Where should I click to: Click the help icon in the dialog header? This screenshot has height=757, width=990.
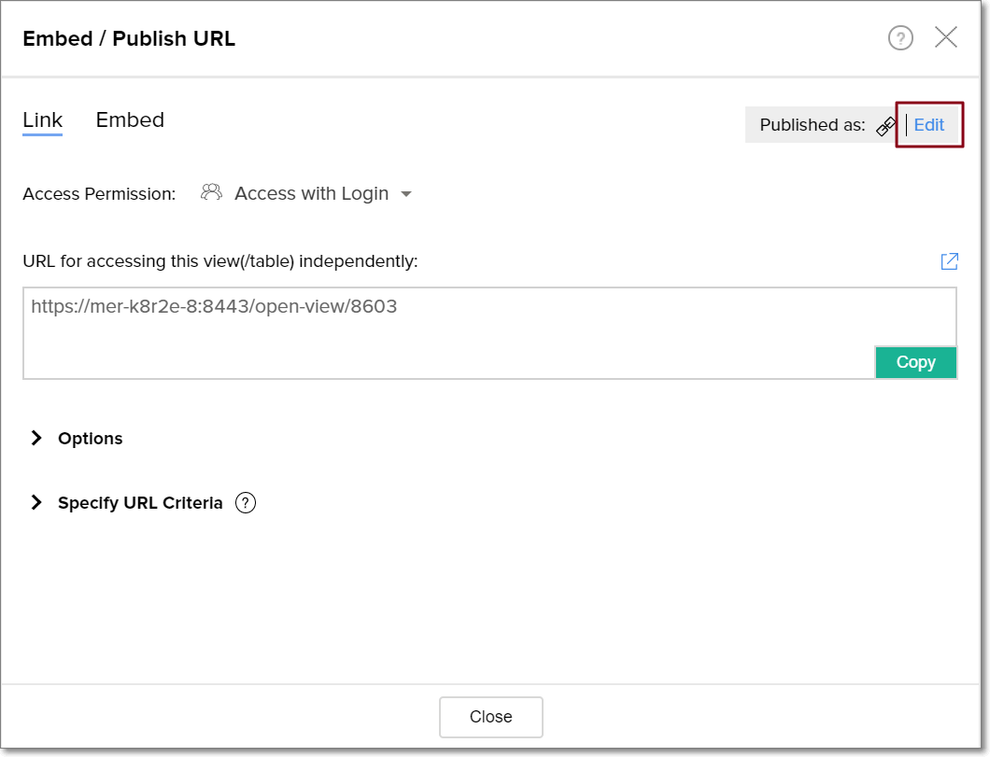point(900,38)
